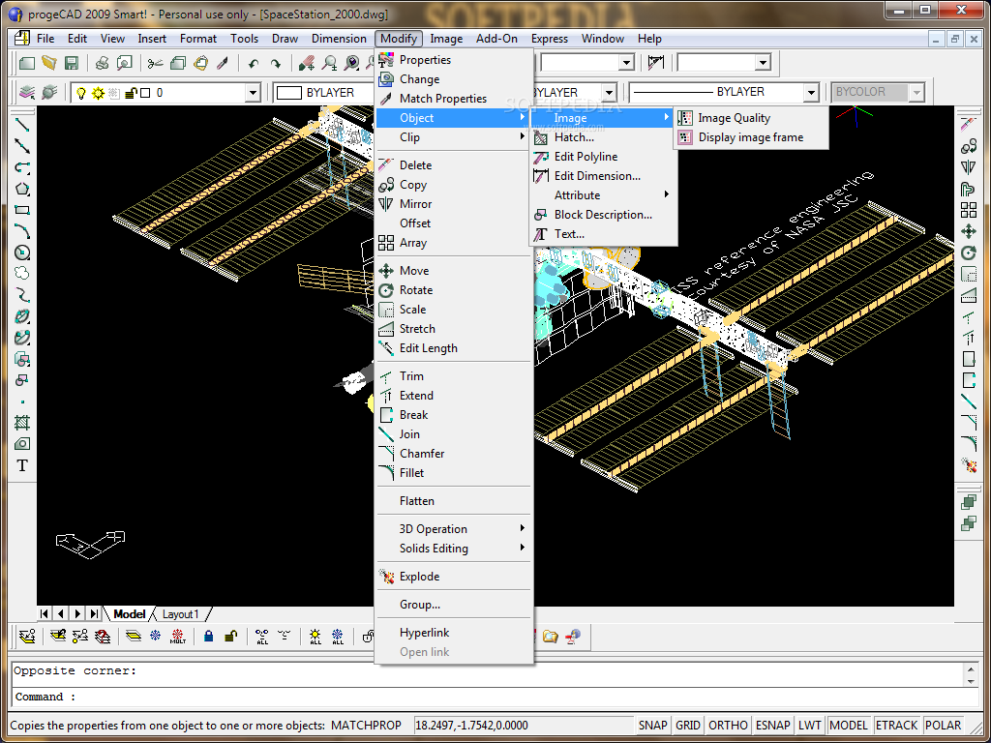
Task: Click the New drawing icon
Action: [26, 63]
